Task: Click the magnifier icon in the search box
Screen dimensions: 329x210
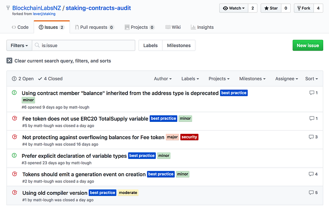Action: 37,45
